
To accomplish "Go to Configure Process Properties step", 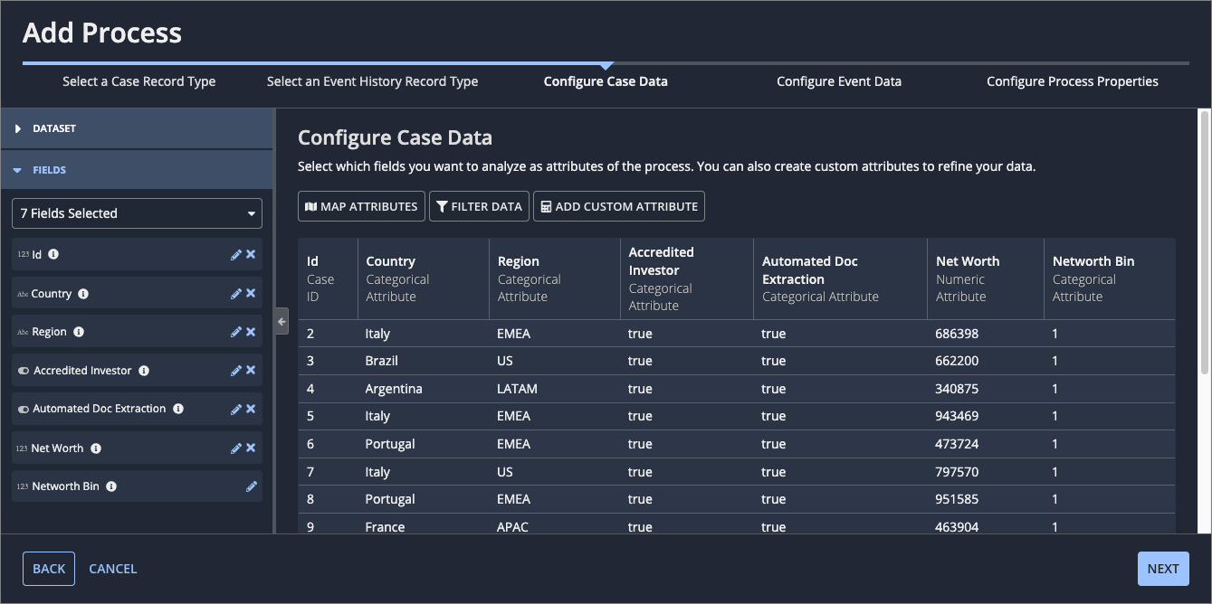I will [1073, 81].
